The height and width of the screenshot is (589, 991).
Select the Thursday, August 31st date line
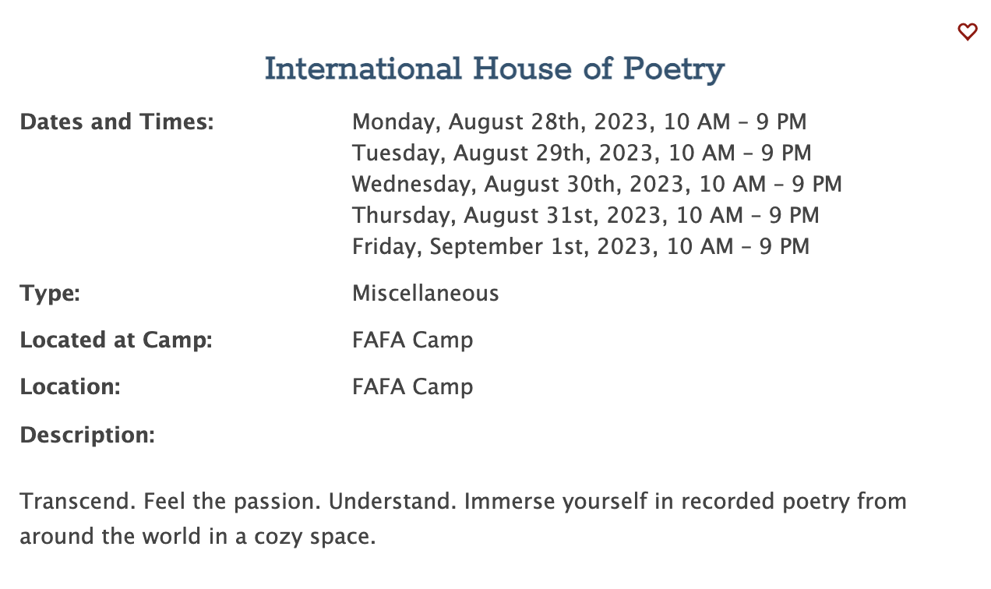(x=585, y=216)
